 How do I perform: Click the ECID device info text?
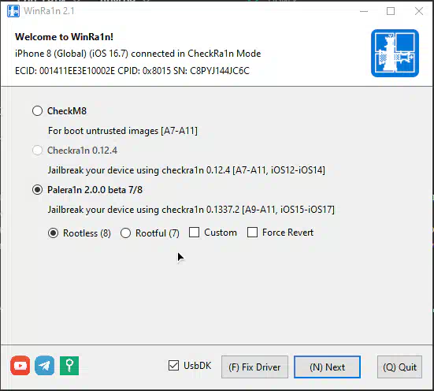point(132,71)
